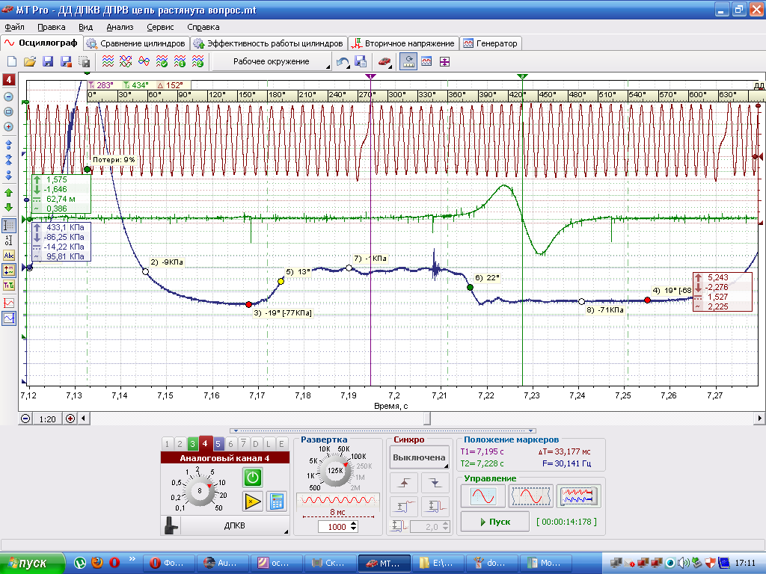This screenshot has width=766, height=574.
Task: Open a file using the folder toolbar icon
Action: [x=30, y=61]
